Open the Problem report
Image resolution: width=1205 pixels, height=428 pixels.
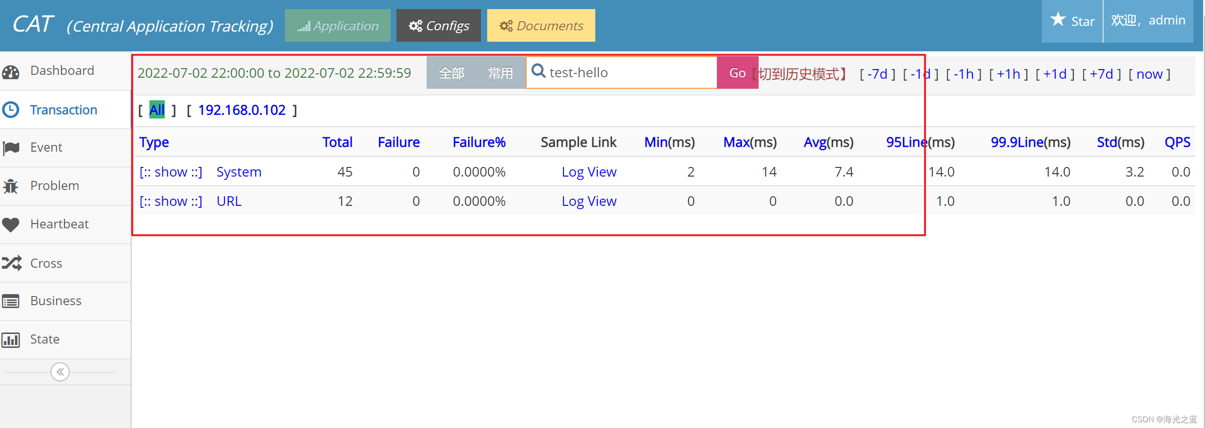point(65,186)
